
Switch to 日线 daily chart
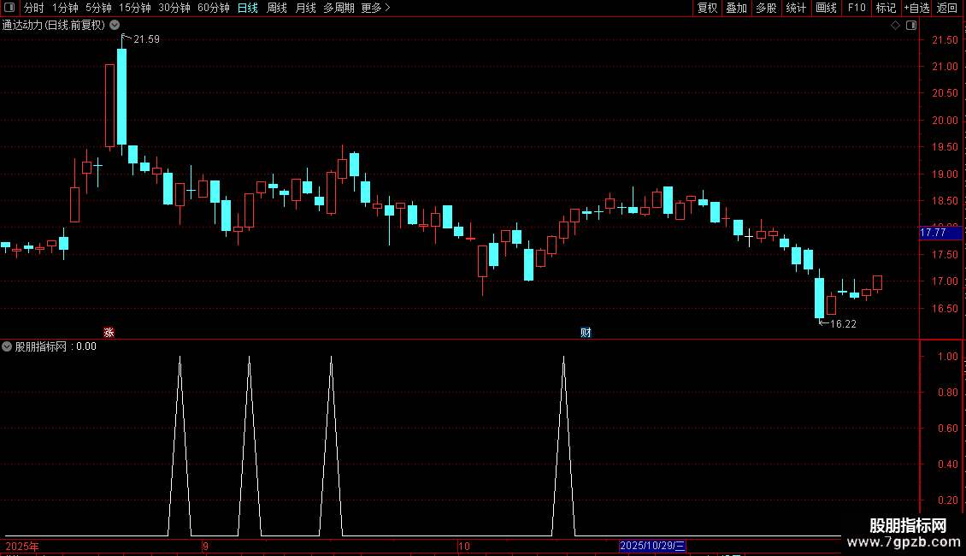248,8
